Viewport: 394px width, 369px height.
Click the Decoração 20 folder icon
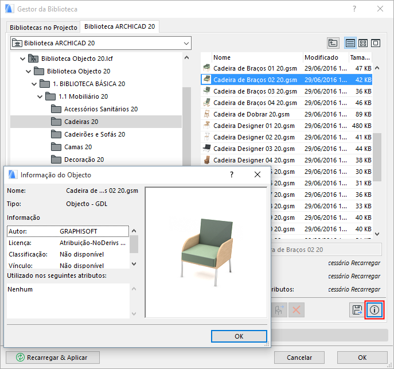(56, 160)
